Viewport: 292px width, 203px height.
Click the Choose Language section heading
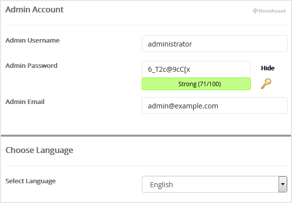click(x=39, y=151)
